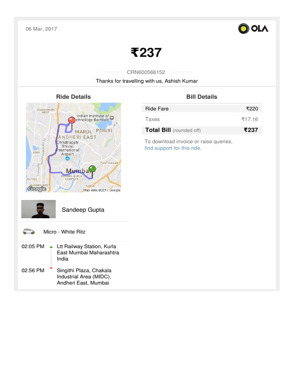Click the Ride Details heading
294x392 pixels.
point(73,97)
